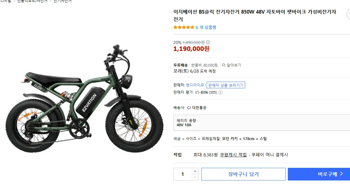
Task: Increase quantity using the up arrow
Action: point(195,171)
